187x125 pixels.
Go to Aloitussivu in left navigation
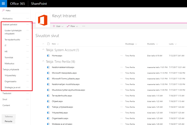[x=8, y=19]
